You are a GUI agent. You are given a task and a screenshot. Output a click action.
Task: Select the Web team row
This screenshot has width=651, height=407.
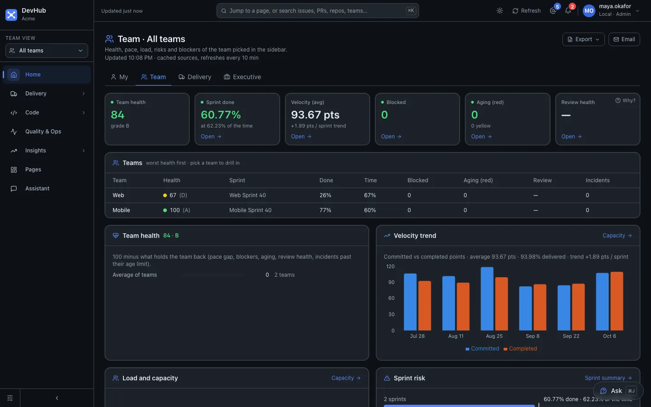click(x=373, y=195)
